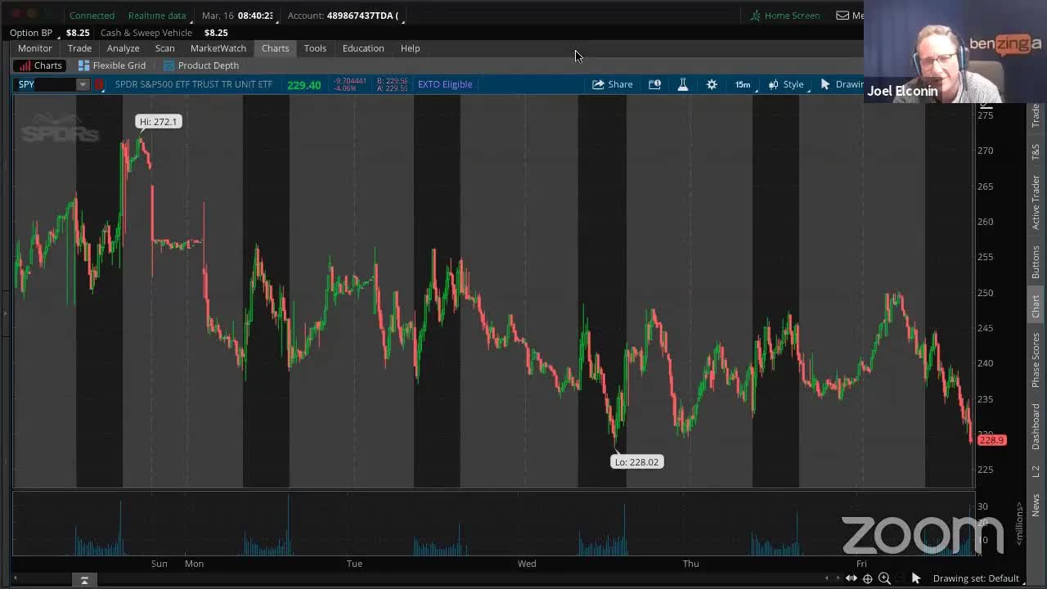Click the Hi: 272.1 price bubble
Viewport: 1047px width, 589px height.
tap(158, 122)
